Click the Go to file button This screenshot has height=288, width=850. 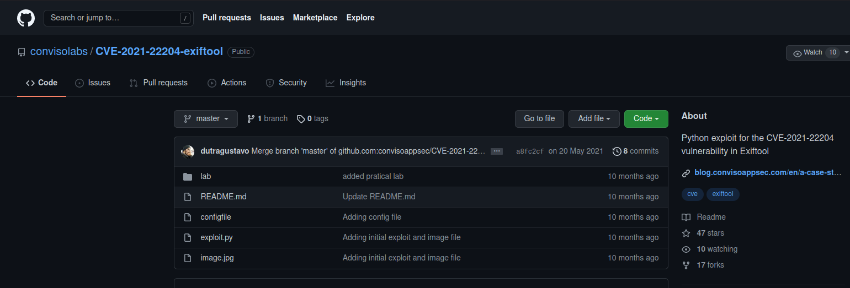click(539, 119)
